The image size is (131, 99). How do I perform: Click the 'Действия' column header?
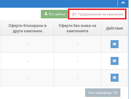click(x=114, y=28)
